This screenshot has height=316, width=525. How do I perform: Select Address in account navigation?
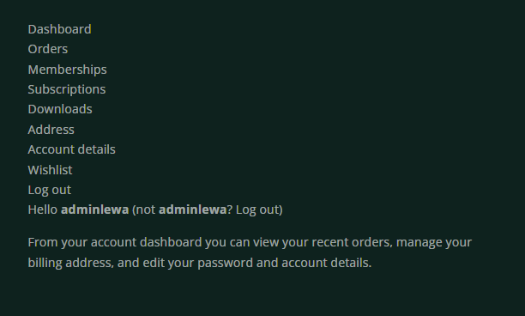(51, 130)
